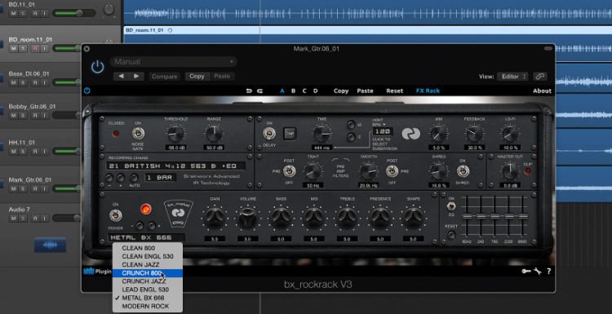This screenshot has width=612, height=314.
Task: Click the 6600 EQ band slider
Action: (522, 216)
